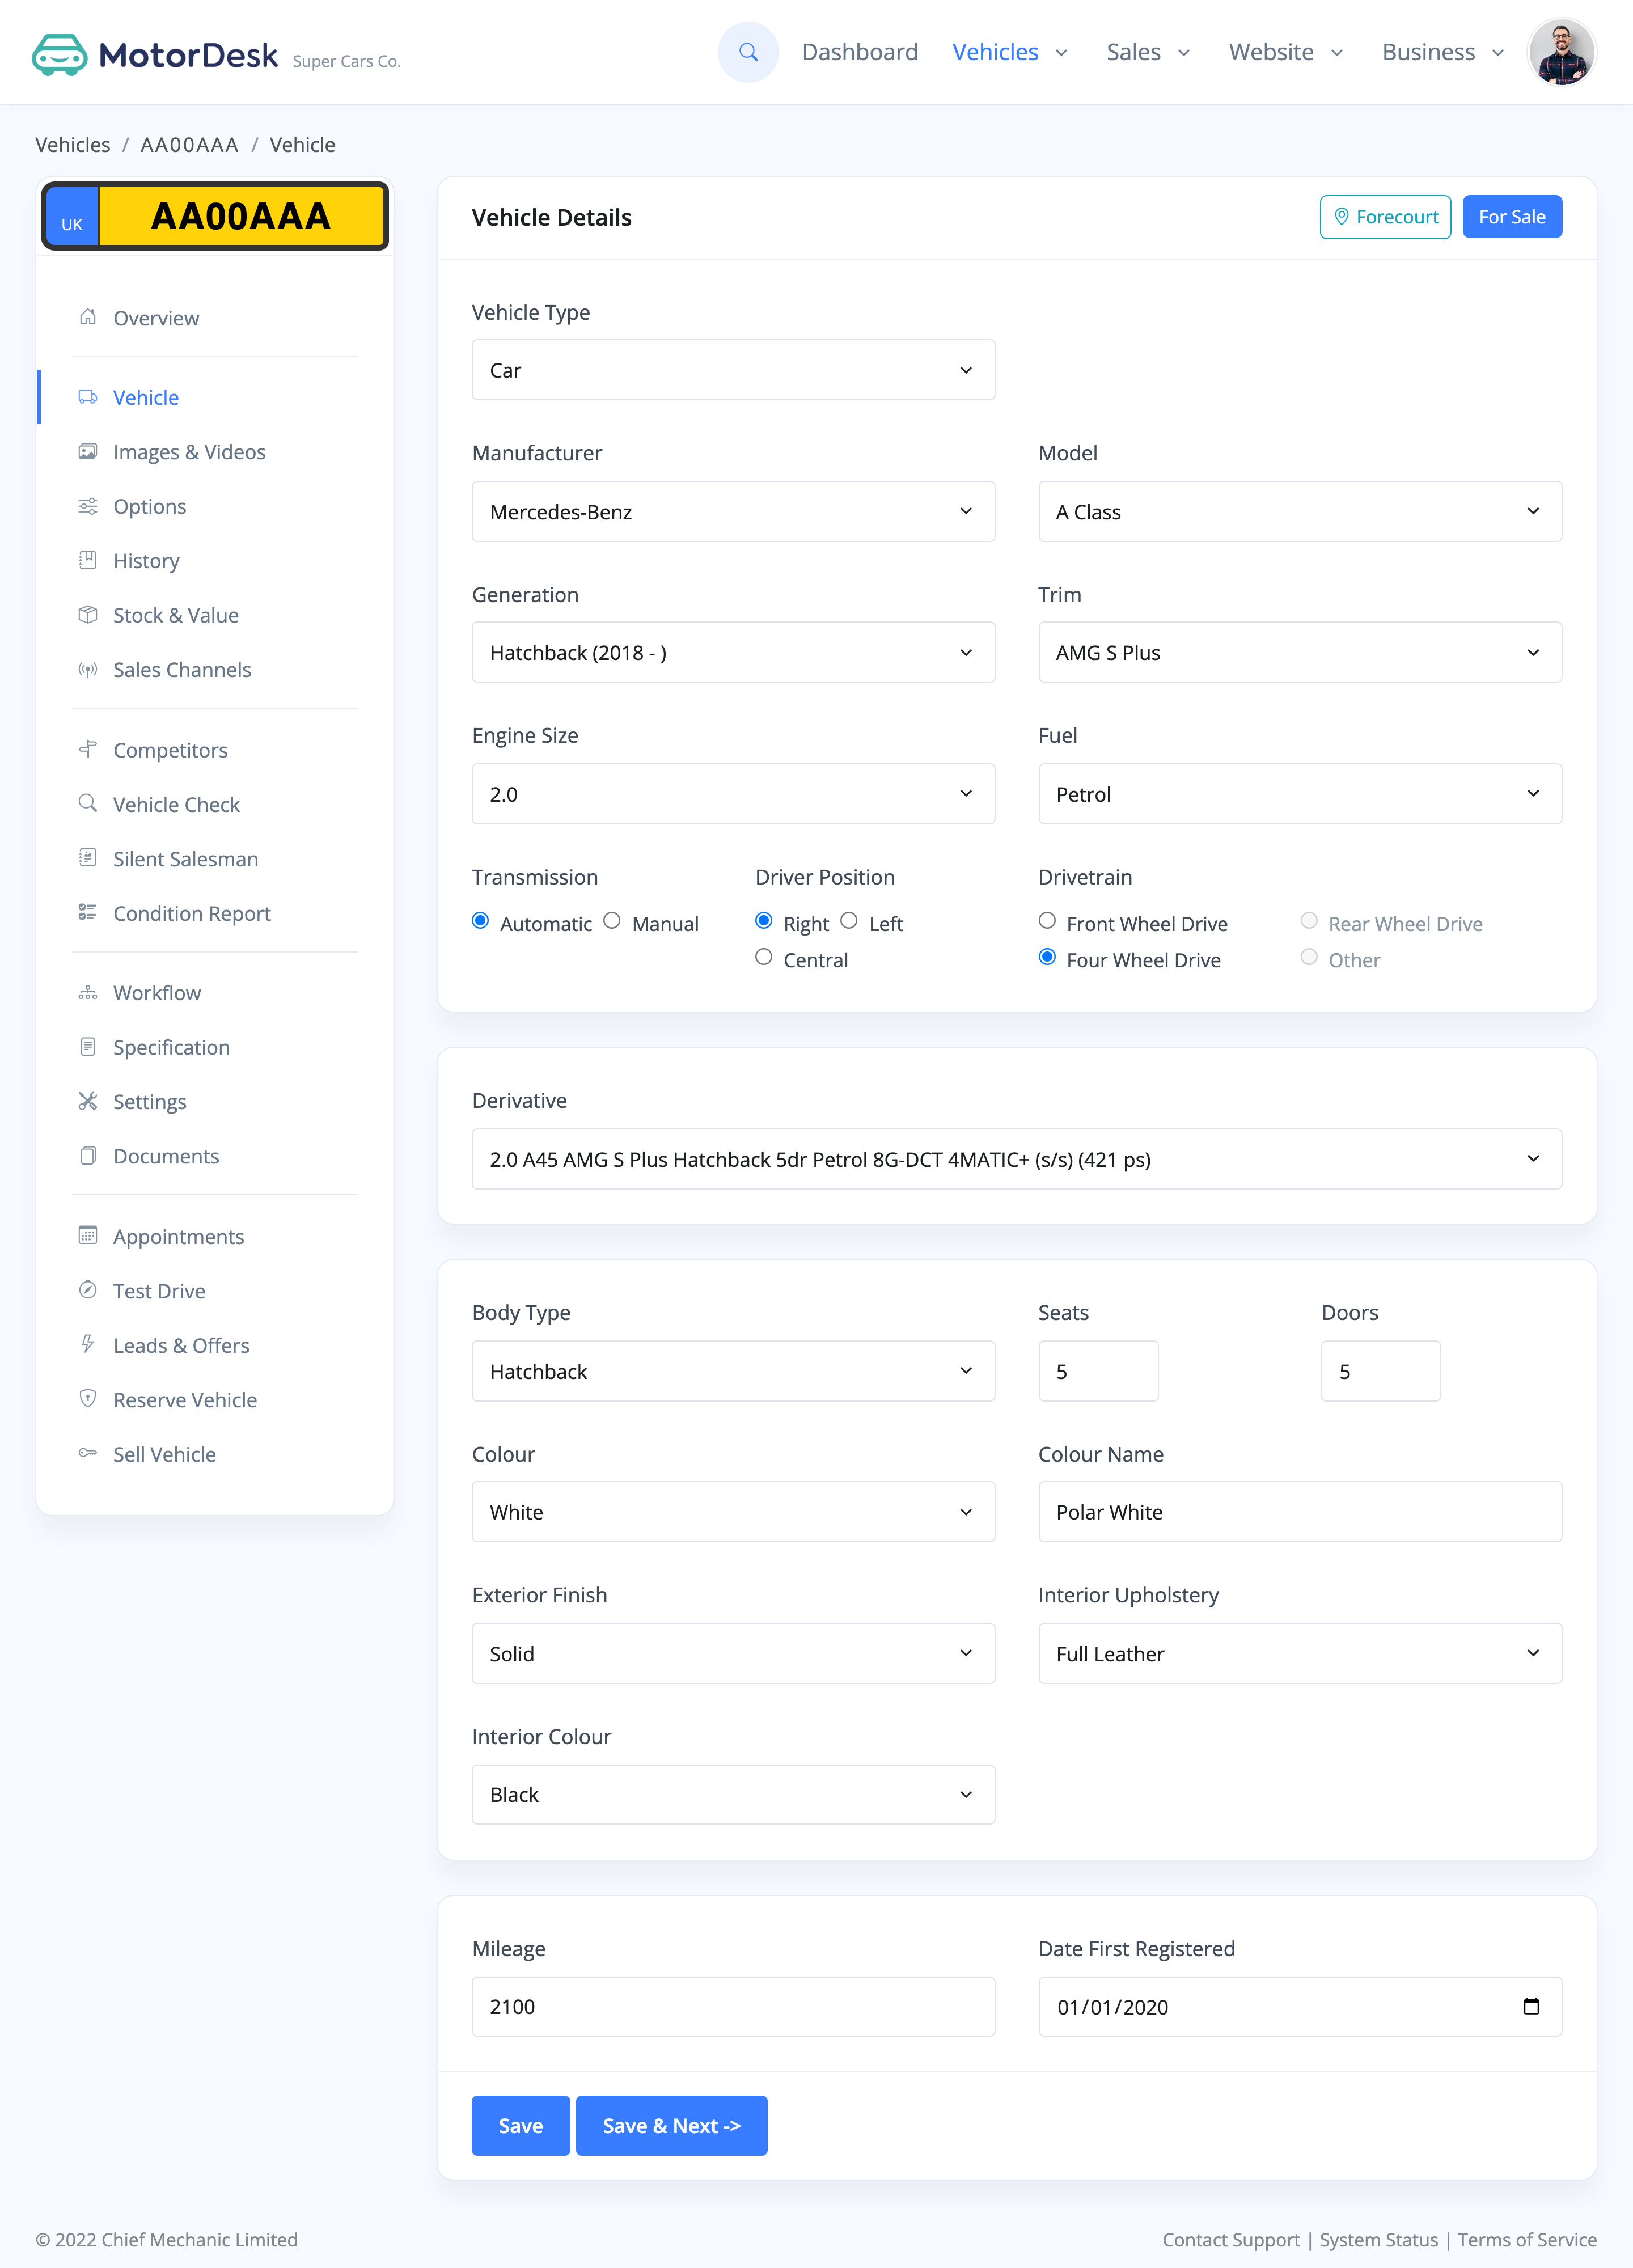Select Manual transmission radio button
The image size is (1633, 2268).
click(x=612, y=921)
